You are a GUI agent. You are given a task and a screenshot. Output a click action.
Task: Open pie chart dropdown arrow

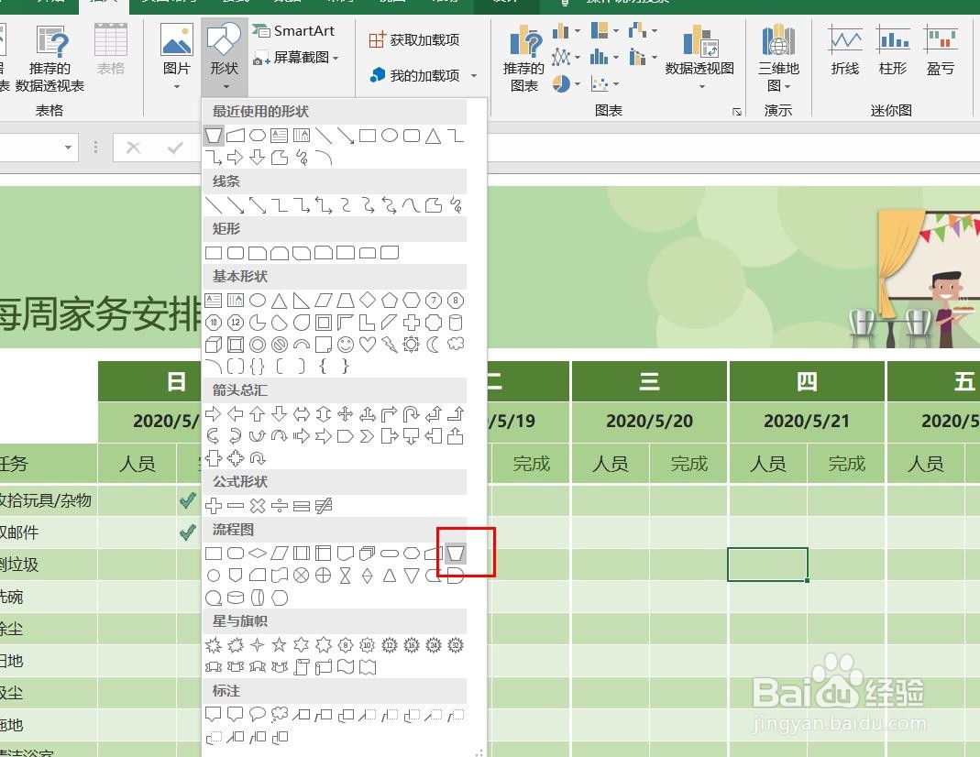[578, 83]
